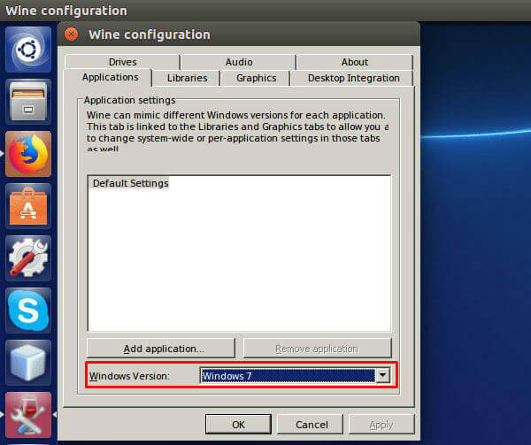
Task: Select Default Settings in application list
Action: (130, 183)
